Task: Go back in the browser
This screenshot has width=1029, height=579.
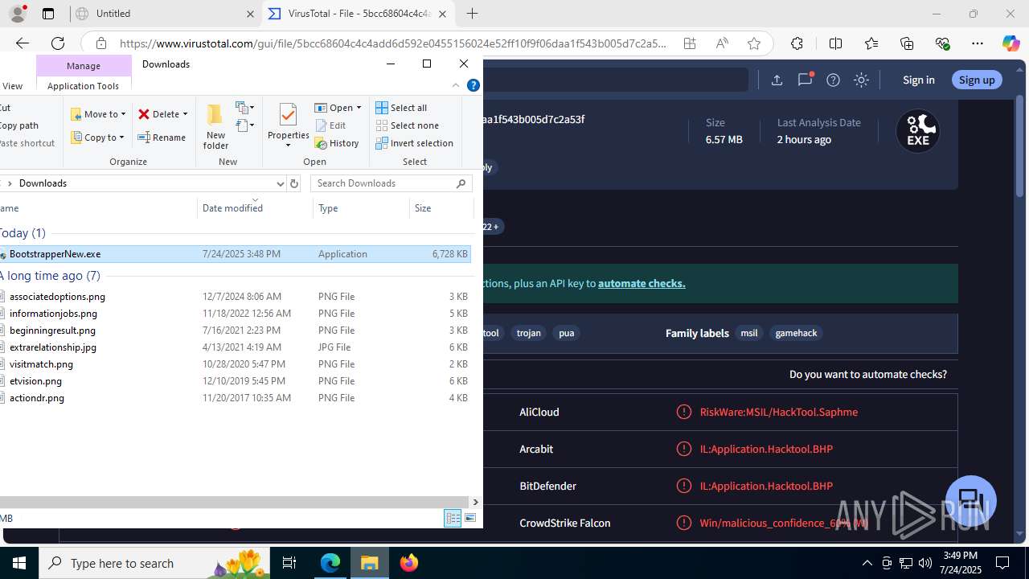Action: pos(23,43)
